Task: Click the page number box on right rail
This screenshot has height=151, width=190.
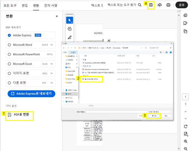Action: point(185,97)
